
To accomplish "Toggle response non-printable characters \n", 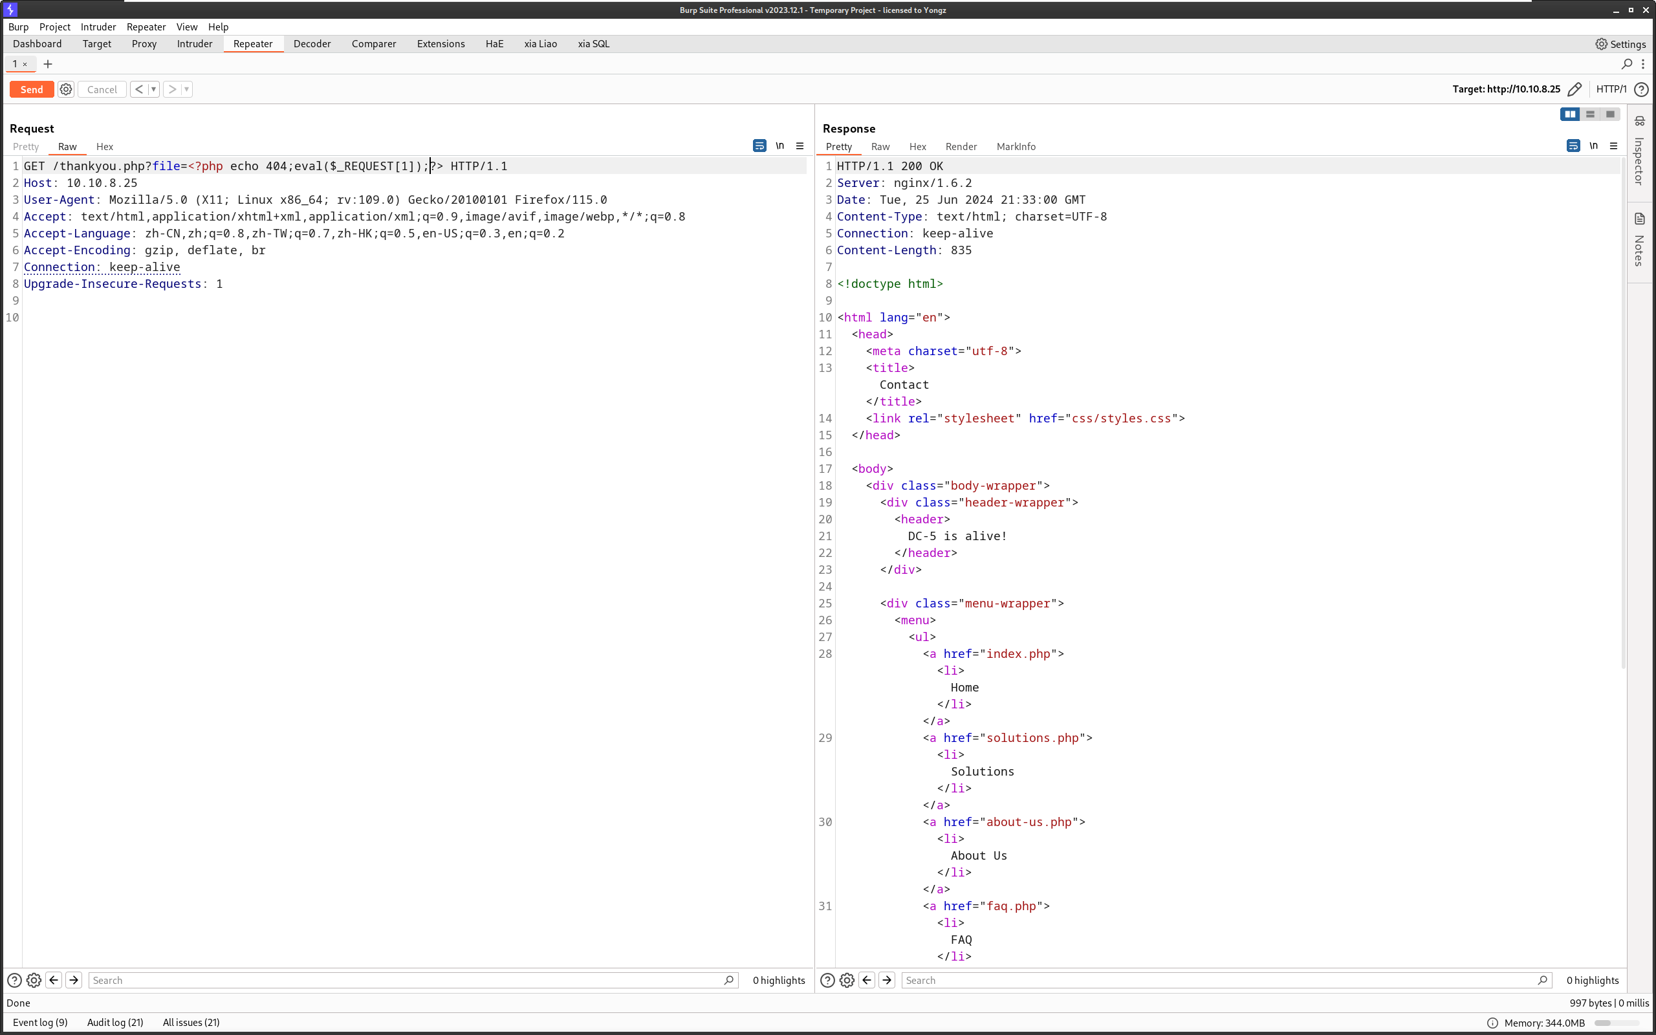I will pyautogui.click(x=1593, y=146).
